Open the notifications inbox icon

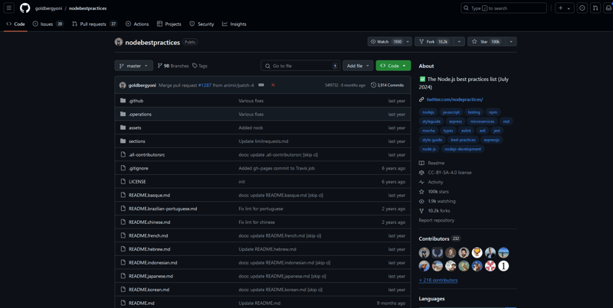[608, 8]
